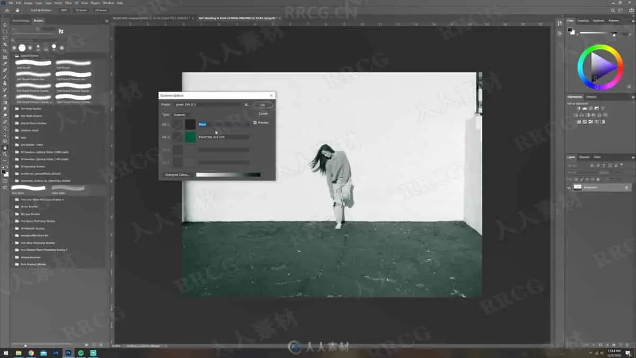Click the Ink 1 black color swatch

[x=190, y=125]
